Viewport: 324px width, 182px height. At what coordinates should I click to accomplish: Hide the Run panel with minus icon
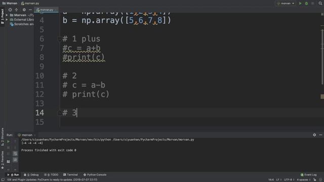click(320, 135)
